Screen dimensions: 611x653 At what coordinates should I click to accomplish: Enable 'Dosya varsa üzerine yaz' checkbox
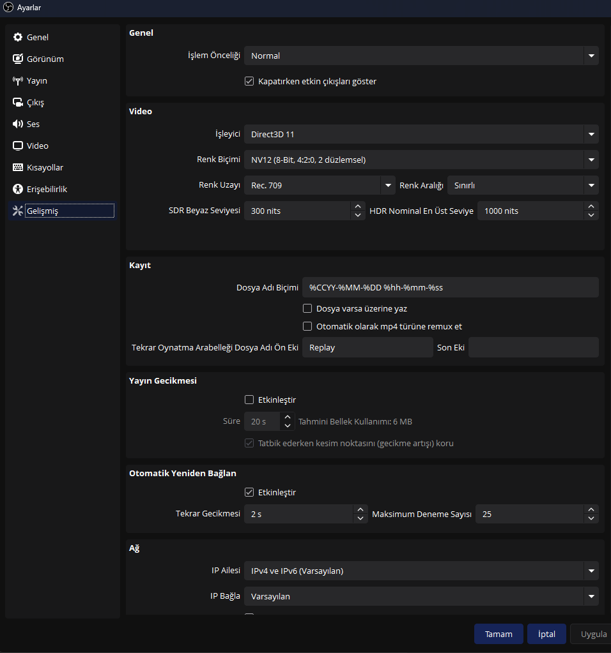(307, 309)
